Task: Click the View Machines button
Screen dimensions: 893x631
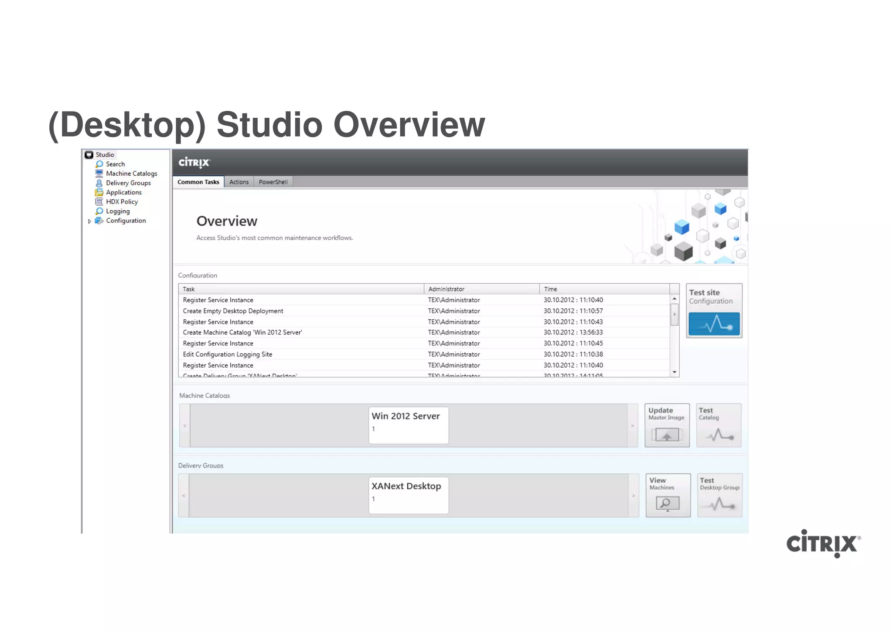Action: coord(668,495)
